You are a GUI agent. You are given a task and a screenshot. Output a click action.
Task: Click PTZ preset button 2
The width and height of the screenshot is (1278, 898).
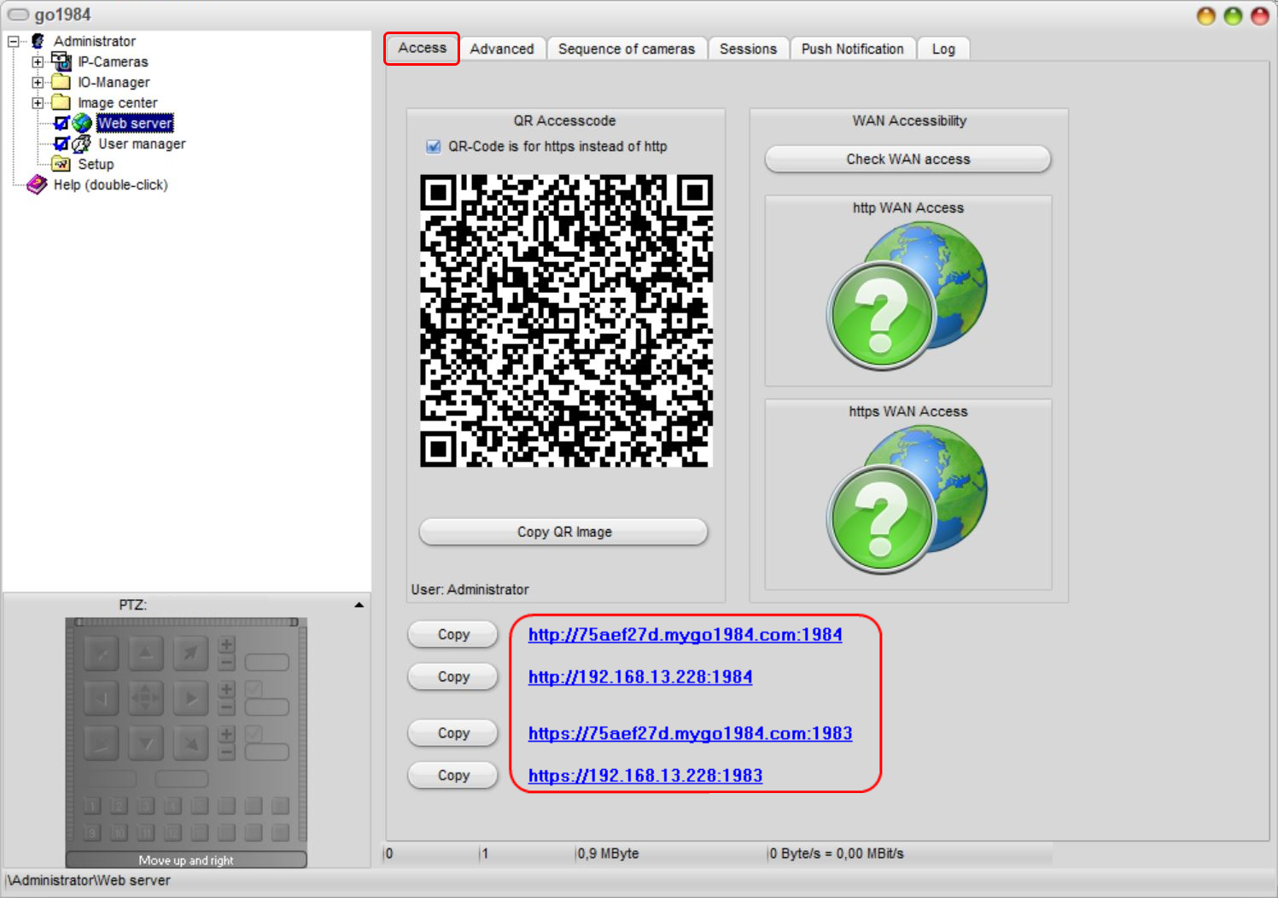click(x=120, y=806)
